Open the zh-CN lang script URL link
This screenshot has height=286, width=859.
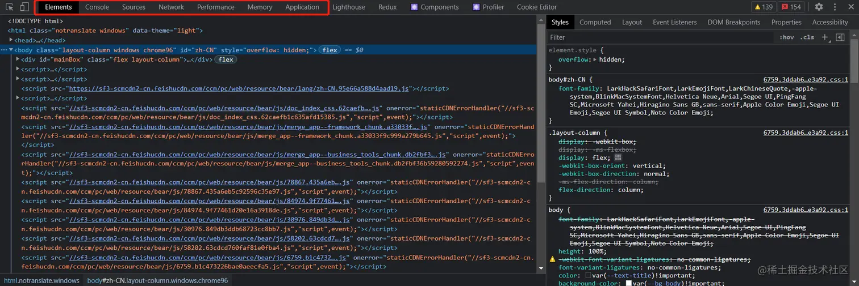click(239, 88)
